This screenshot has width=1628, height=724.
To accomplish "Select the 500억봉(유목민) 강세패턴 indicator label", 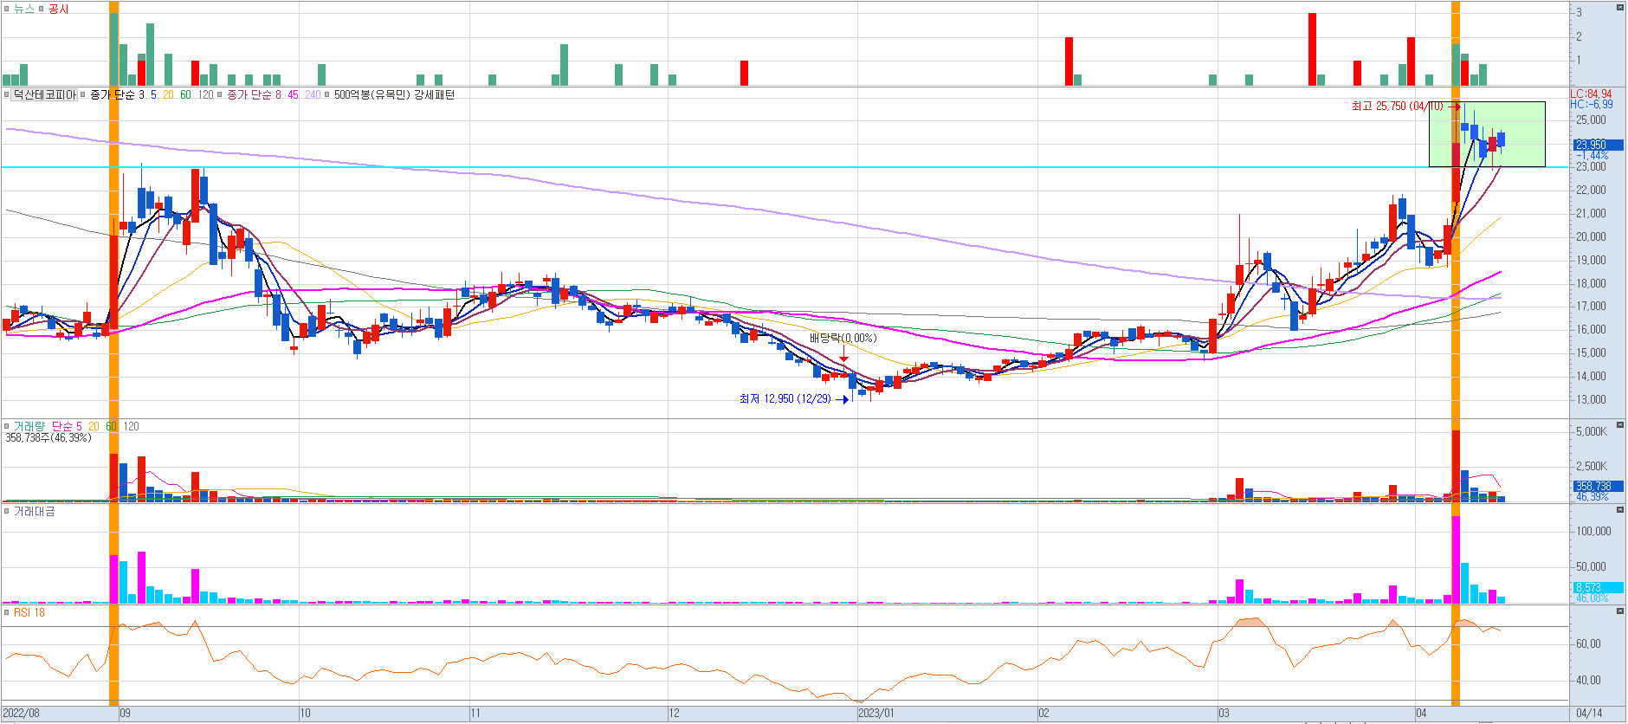I will pyautogui.click(x=394, y=94).
